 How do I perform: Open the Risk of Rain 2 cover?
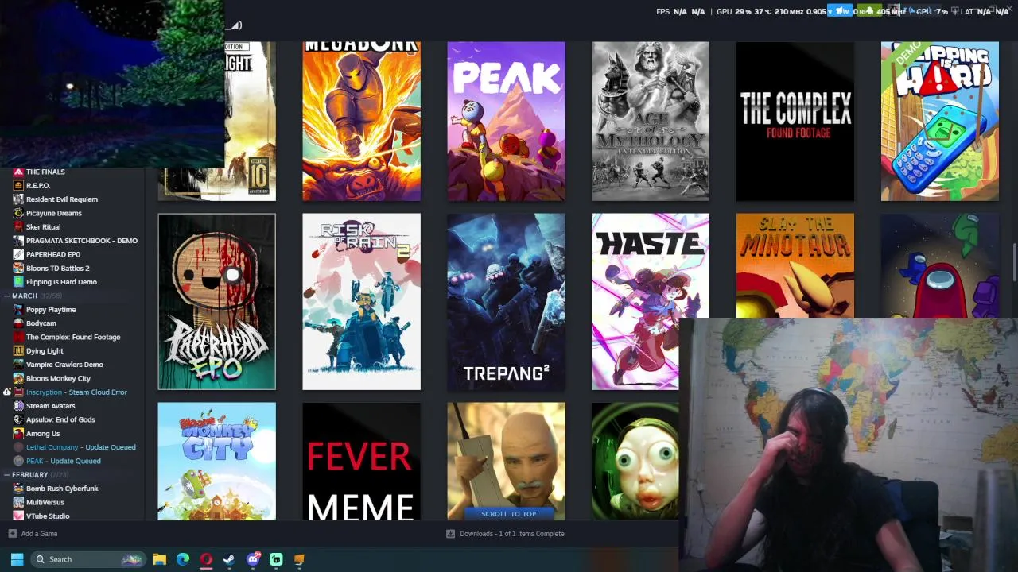361,302
